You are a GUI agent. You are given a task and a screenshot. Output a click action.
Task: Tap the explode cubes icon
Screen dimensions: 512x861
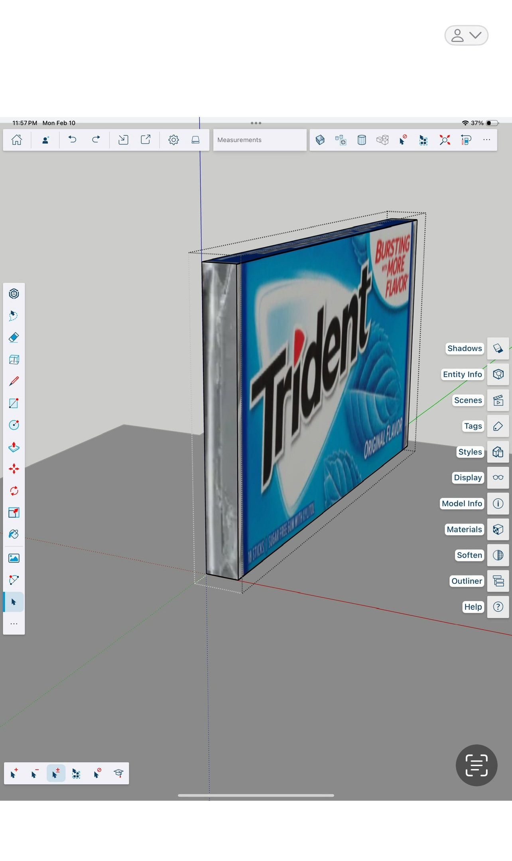click(x=382, y=140)
